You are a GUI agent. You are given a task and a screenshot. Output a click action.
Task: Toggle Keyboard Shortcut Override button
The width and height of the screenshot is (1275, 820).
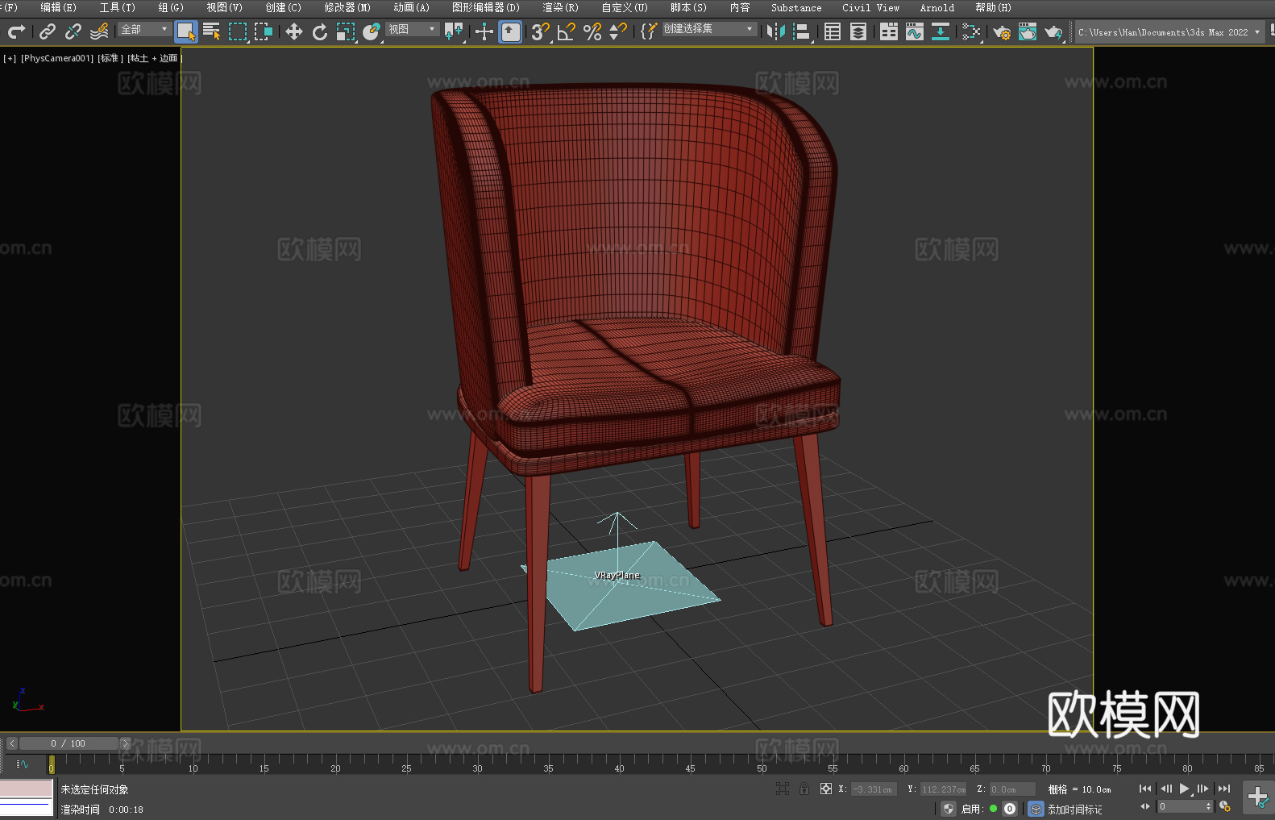510,31
